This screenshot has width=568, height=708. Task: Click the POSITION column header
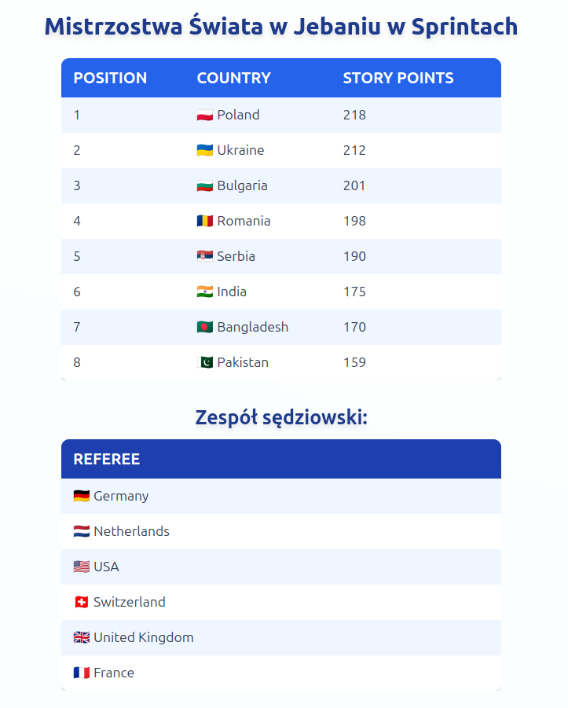tap(110, 79)
